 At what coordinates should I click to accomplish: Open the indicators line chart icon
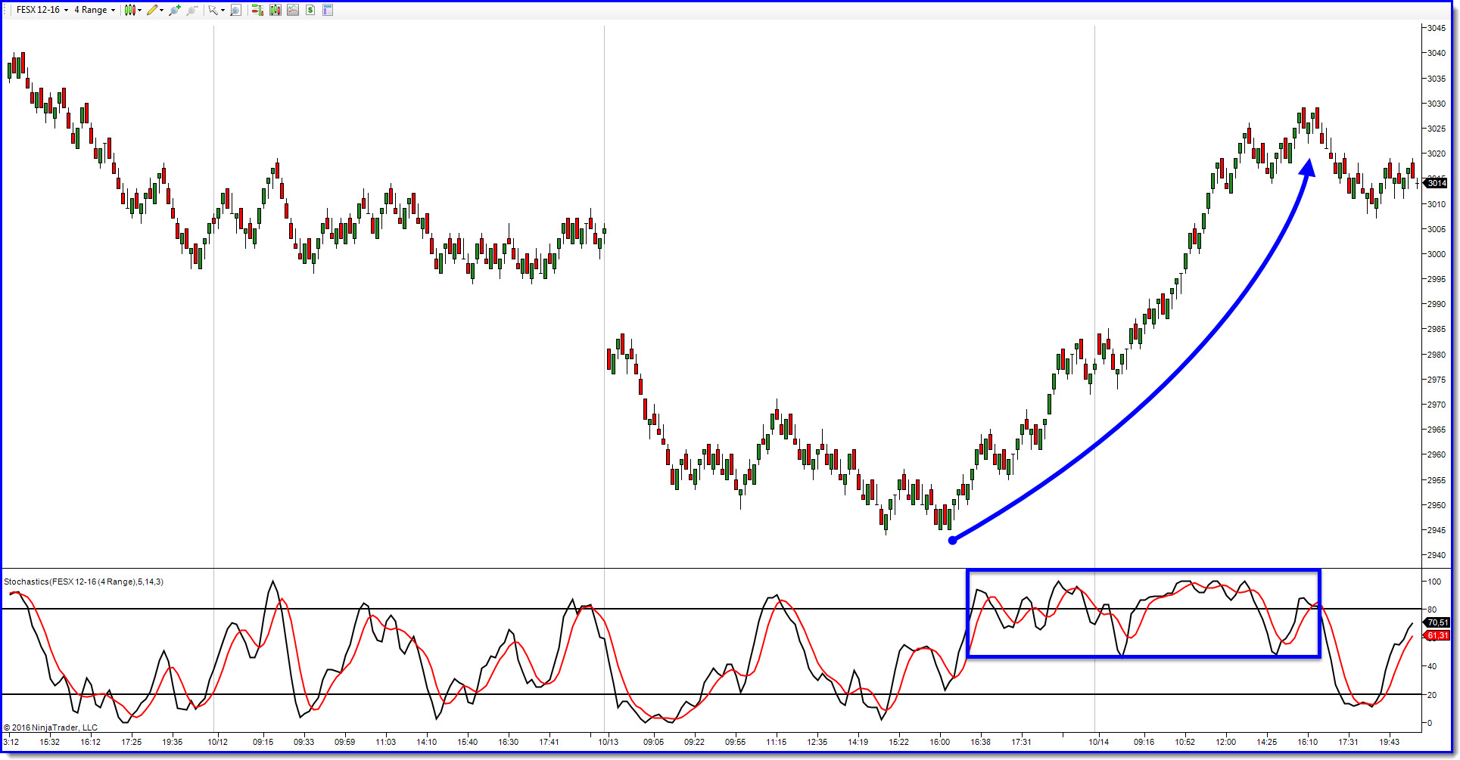click(x=292, y=10)
